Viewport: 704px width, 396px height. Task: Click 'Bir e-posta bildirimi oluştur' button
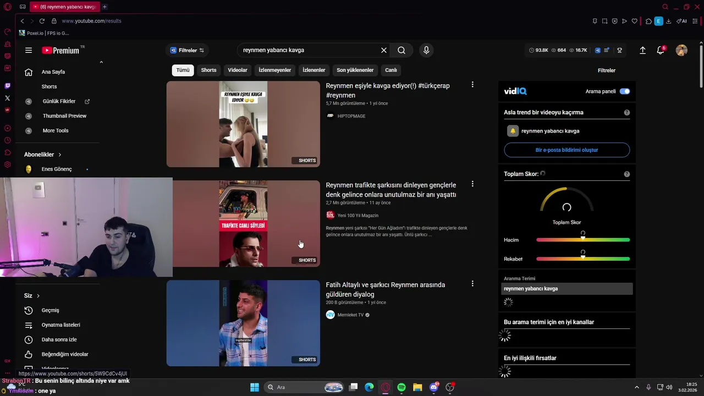(x=566, y=150)
